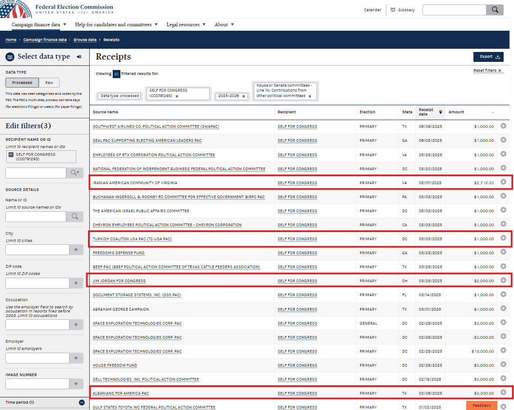Screen dimensions: 514x410
Task: Collapse the Time period filter section
Action: point(82,402)
